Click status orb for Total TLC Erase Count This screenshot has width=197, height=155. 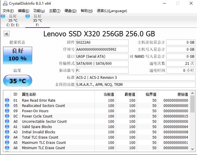coord(7,137)
